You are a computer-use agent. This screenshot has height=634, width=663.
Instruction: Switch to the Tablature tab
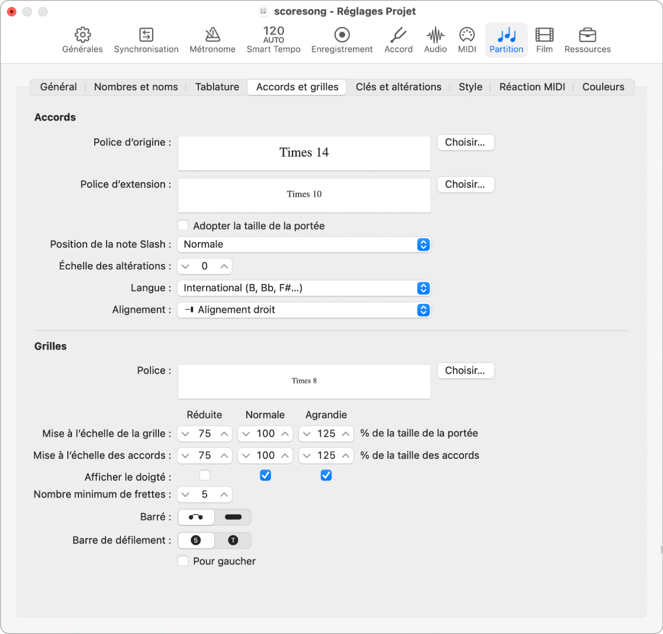(x=217, y=87)
